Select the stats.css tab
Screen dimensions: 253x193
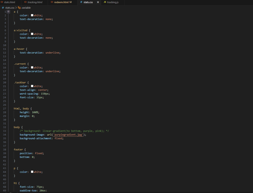(88, 2)
